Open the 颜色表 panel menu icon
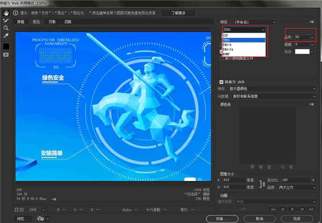Viewport: 322px width, 223px height. [312, 105]
